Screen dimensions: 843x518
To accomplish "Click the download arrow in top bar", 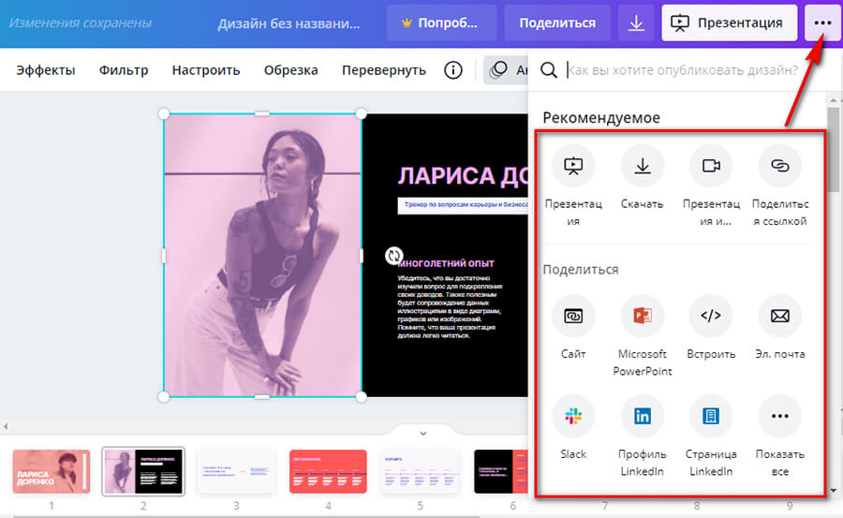I will [x=636, y=22].
